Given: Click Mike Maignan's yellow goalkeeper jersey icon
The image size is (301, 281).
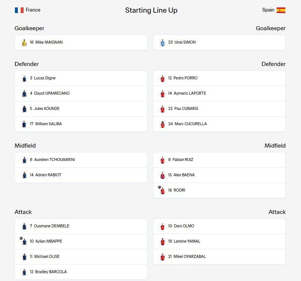Looking at the screenshot, I should pyautogui.click(x=24, y=42).
